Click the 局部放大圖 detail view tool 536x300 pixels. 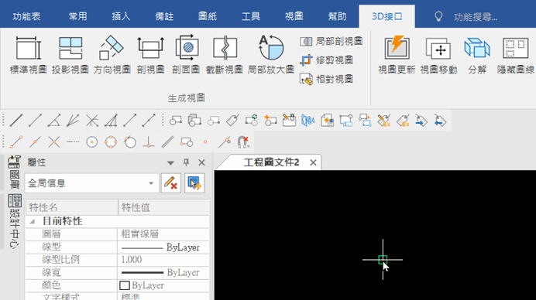(x=271, y=55)
